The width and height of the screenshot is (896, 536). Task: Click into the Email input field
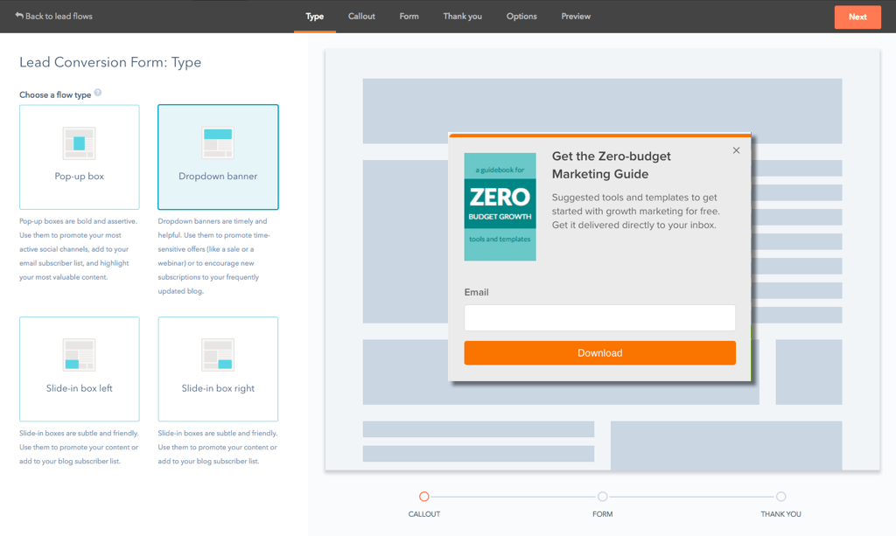pos(599,317)
